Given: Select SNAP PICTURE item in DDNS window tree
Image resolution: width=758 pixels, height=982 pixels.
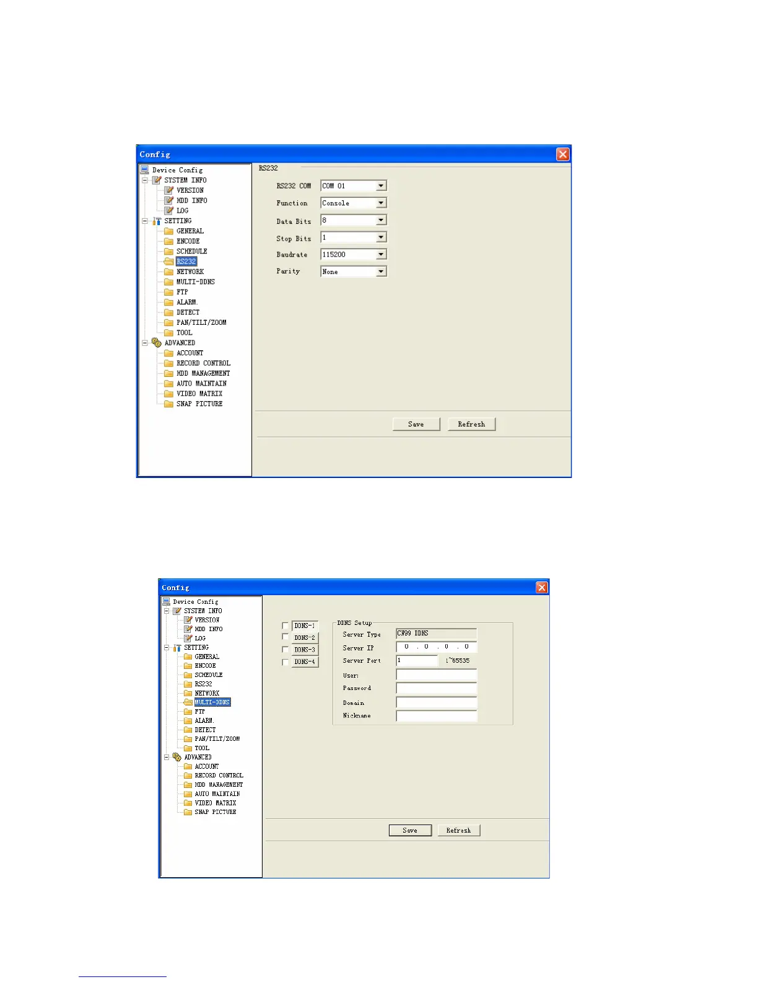Looking at the screenshot, I should click(x=216, y=812).
